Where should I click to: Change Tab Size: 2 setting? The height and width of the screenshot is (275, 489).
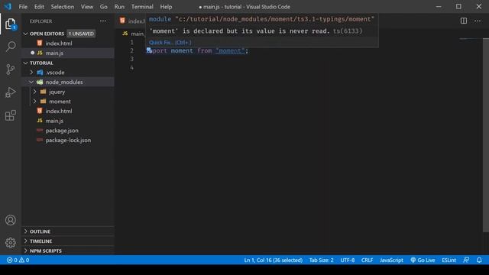point(321,260)
